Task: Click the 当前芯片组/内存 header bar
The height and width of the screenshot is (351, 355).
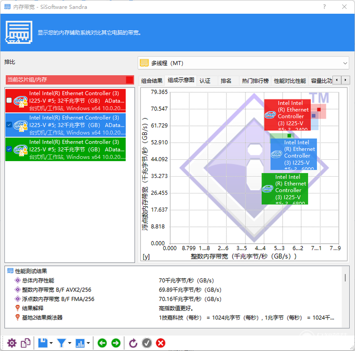Action: (x=70, y=80)
